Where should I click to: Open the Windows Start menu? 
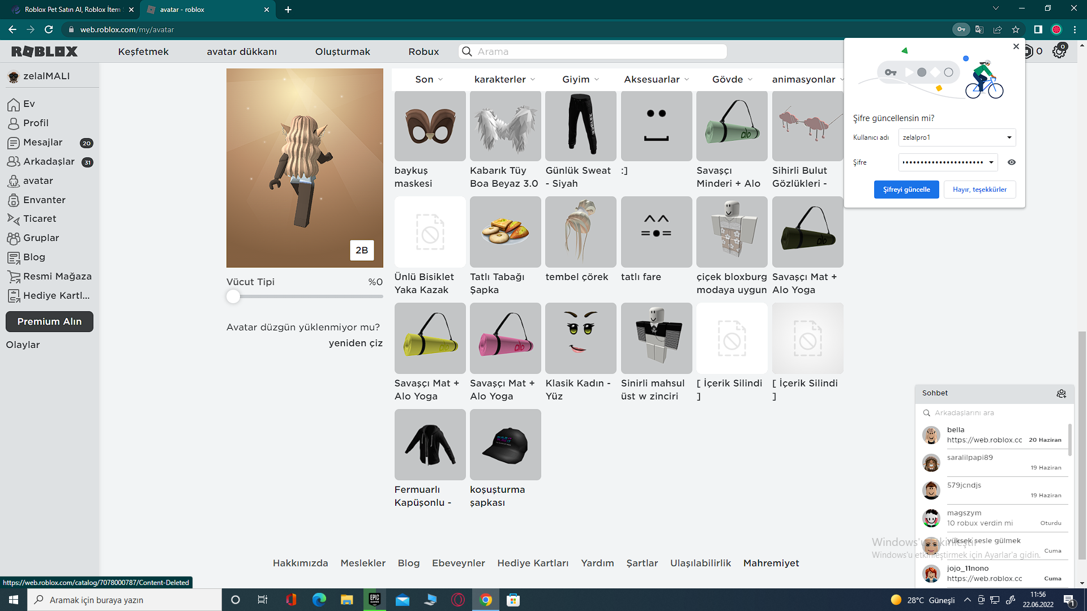pos(14,600)
